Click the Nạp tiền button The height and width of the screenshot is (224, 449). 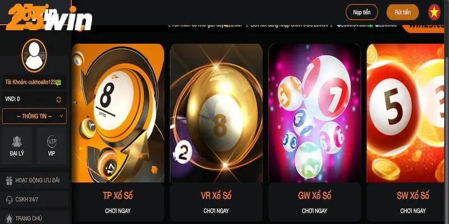point(361,12)
